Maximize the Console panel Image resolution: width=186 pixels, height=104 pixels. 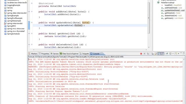pyautogui.click(x=184, y=53)
